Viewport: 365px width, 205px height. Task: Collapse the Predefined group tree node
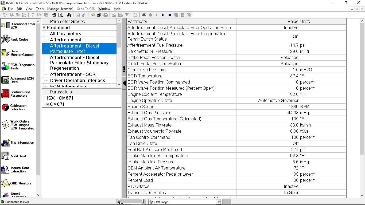(44, 28)
